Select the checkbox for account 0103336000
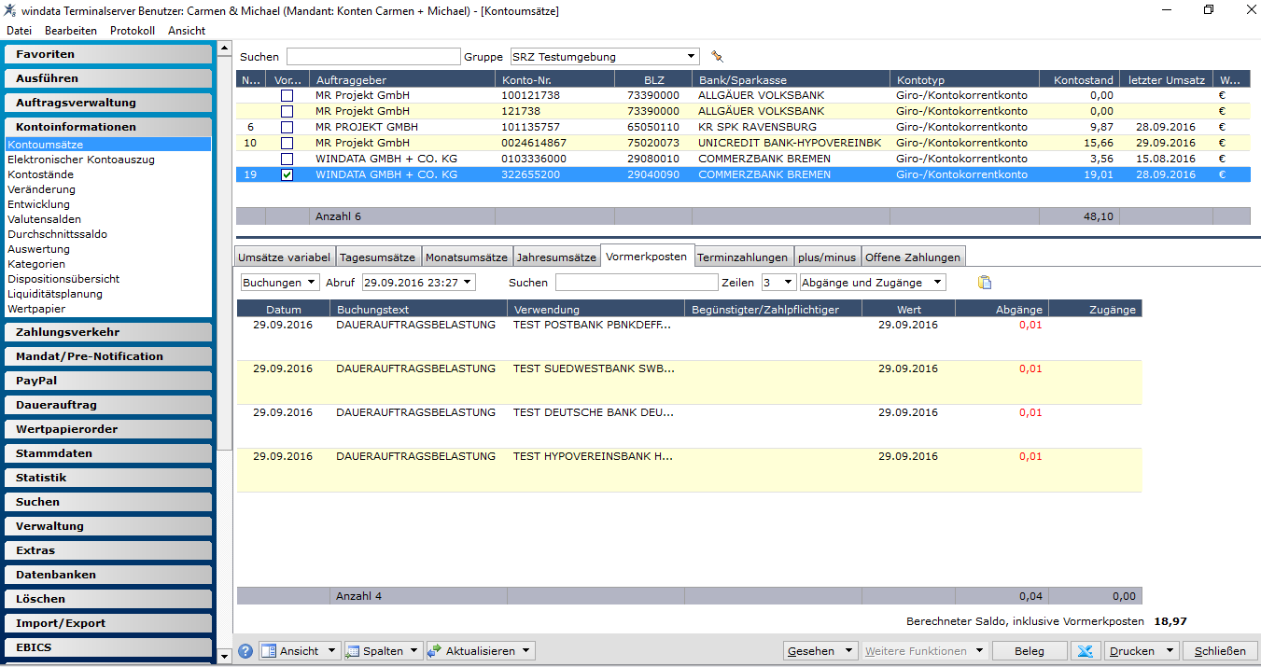This screenshot has width=1261, height=667. tap(287, 159)
